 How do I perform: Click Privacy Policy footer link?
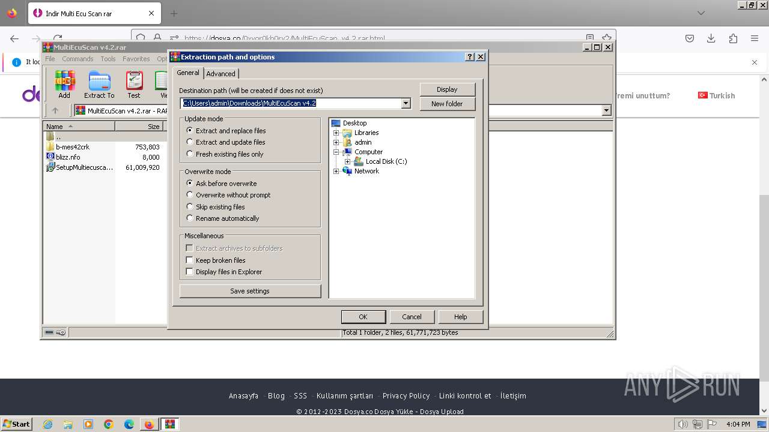tap(406, 395)
